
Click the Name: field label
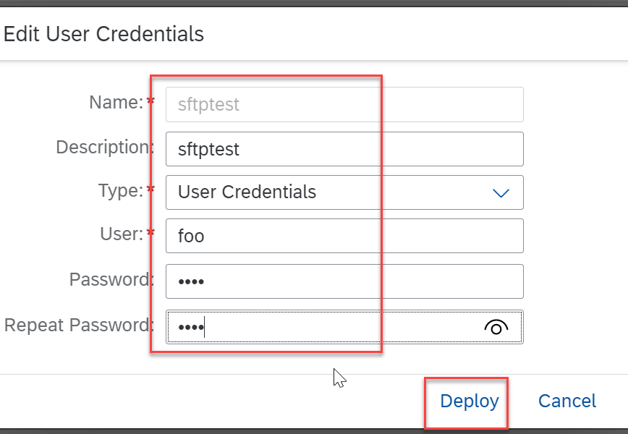[x=116, y=103]
